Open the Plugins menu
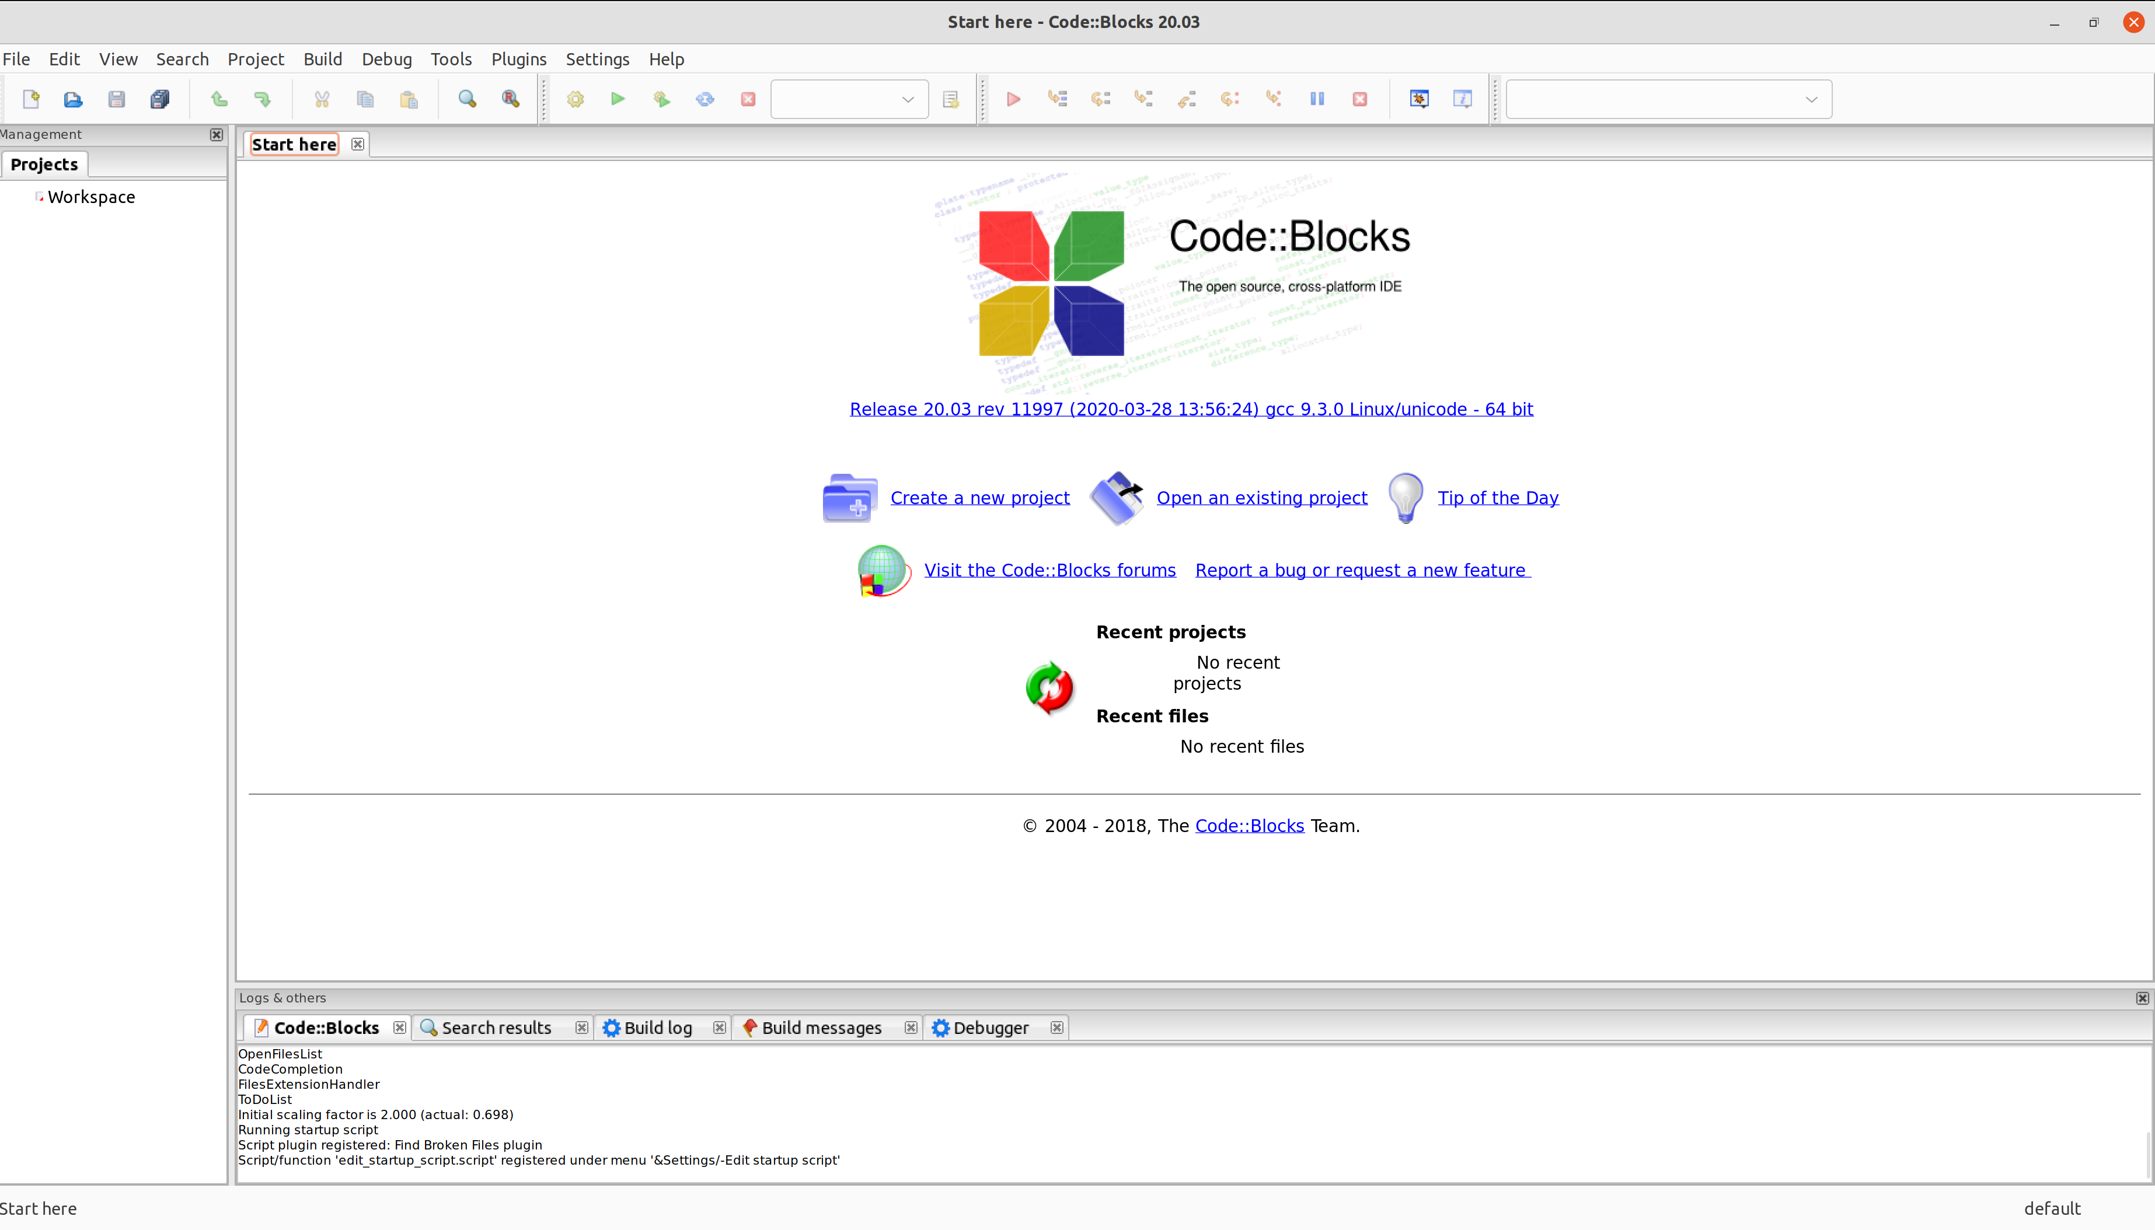 [518, 59]
